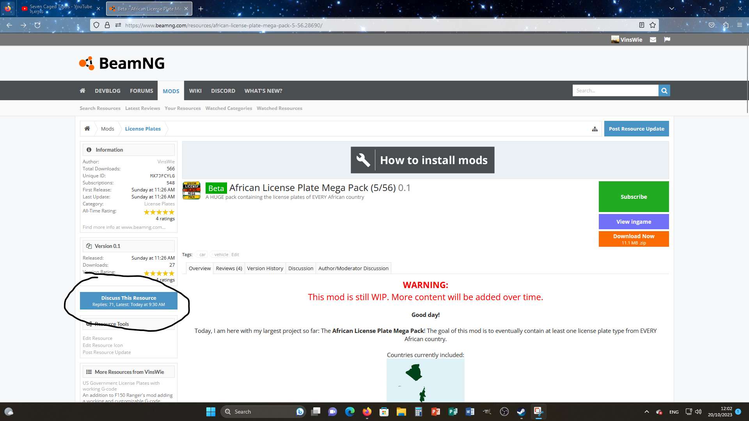The image size is (749, 421).
Task: Click the browser address bar URL
Action: tap(224, 25)
